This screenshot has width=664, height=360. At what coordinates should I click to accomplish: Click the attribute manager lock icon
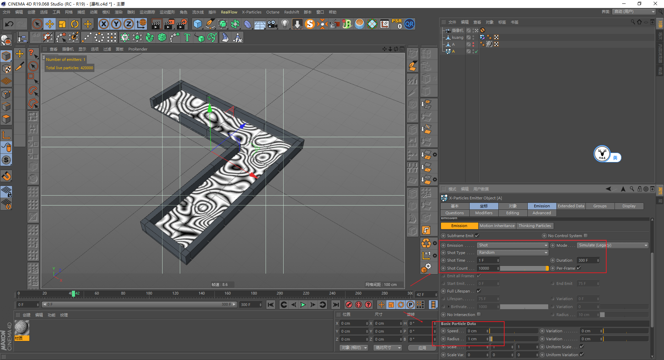(x=639, y=189)
